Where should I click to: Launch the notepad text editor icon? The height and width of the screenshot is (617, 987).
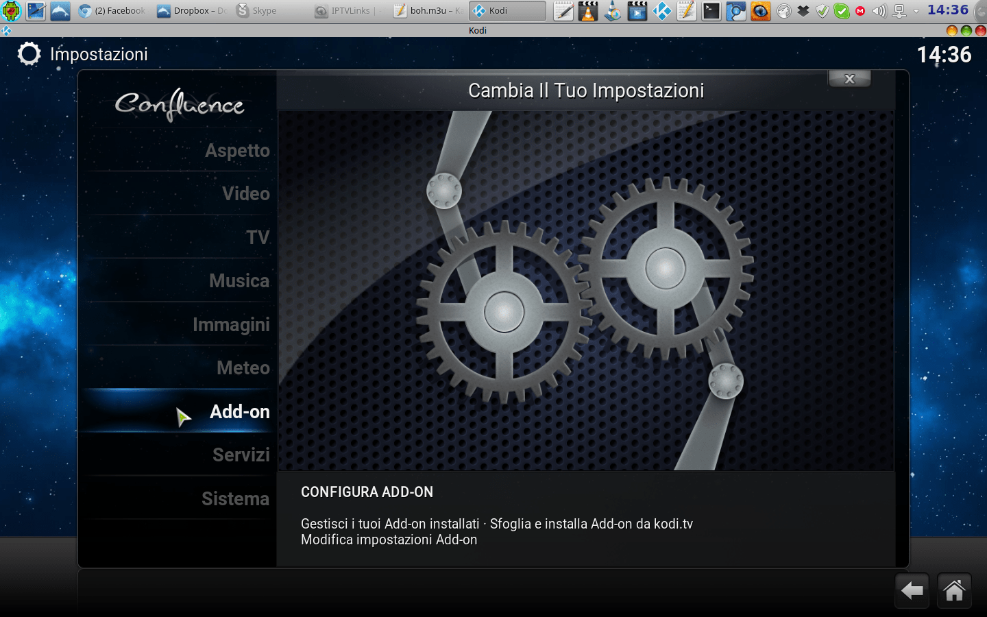[563, 10]
